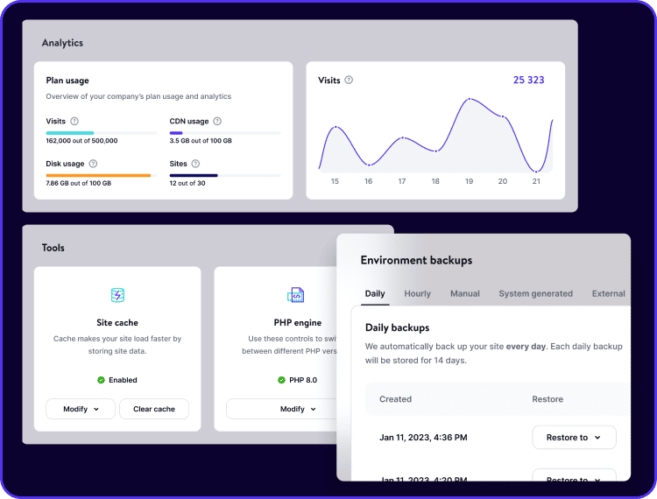The height and width of the screenshot is (499, 657).
Task: Expand Restore to for the 4:36 PM backup
Action: tap(574, 437)
